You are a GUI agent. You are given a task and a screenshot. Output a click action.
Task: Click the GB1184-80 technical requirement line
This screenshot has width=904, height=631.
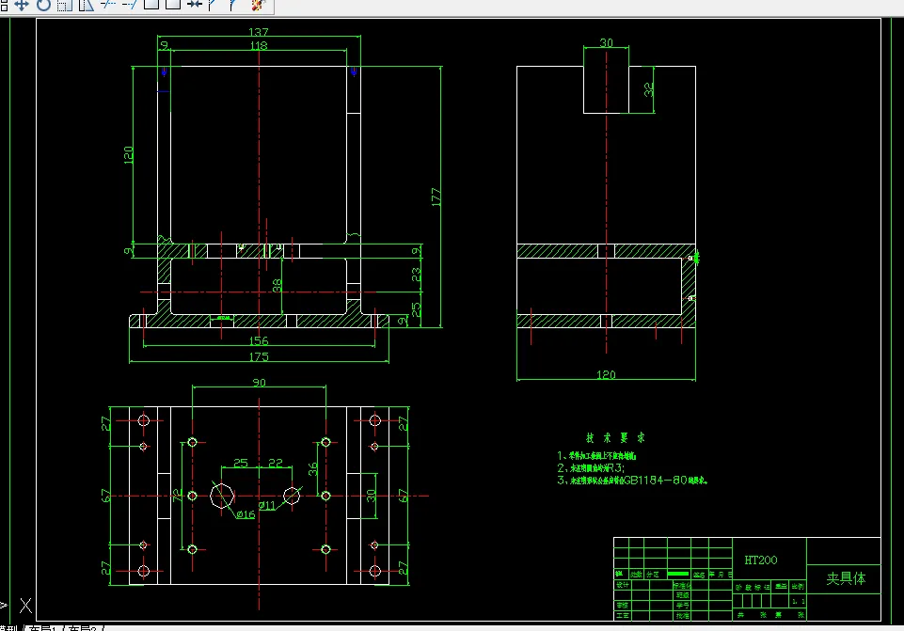pyautogui.click(x=632, y=480)
